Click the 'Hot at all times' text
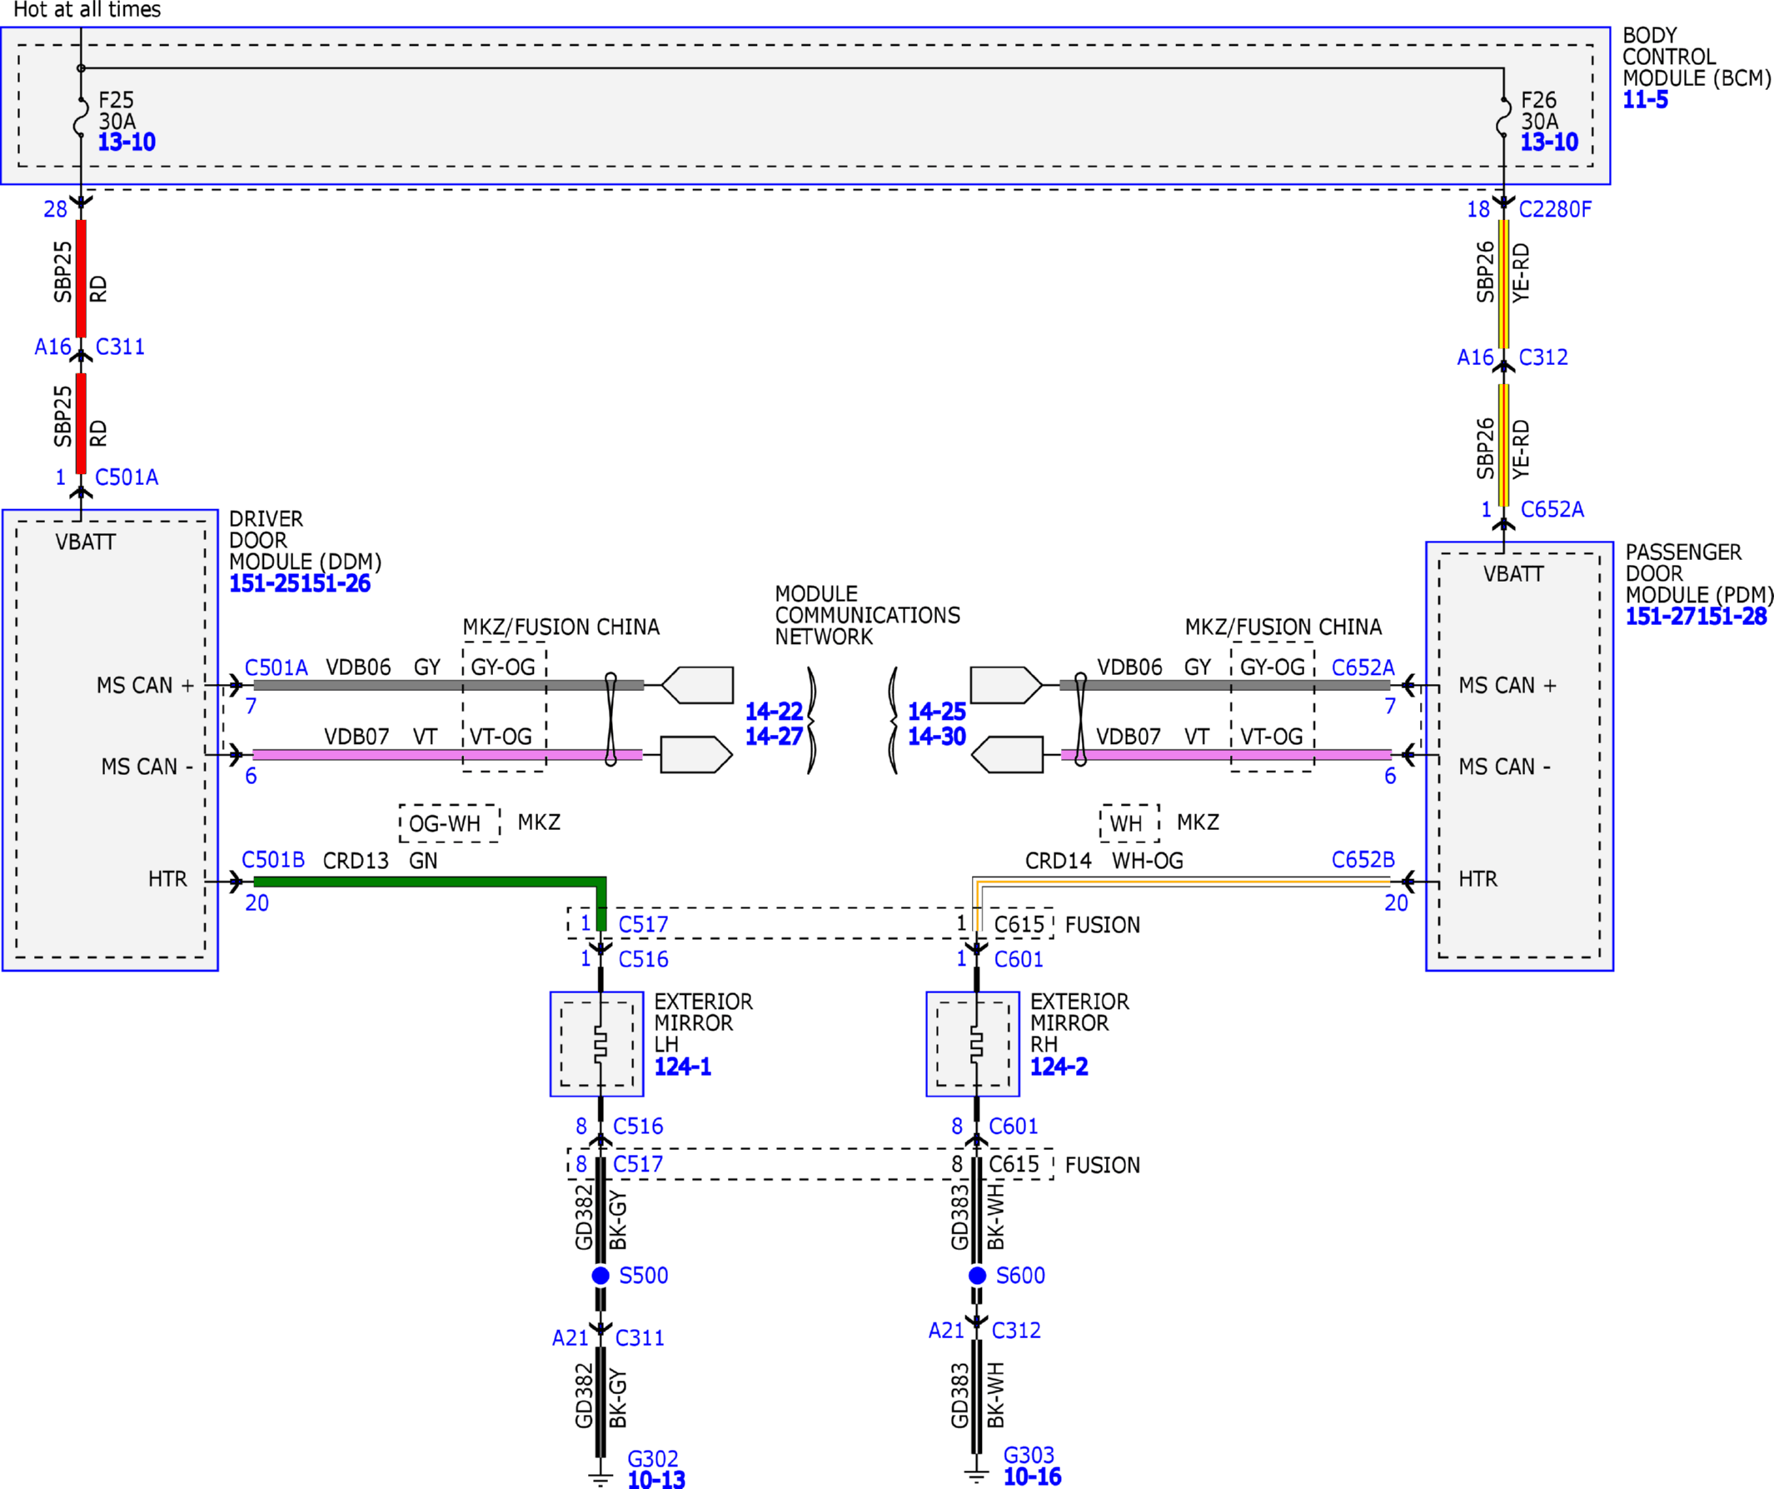The height and width of the screenshot is (1489, 1774). click(87, 9)
